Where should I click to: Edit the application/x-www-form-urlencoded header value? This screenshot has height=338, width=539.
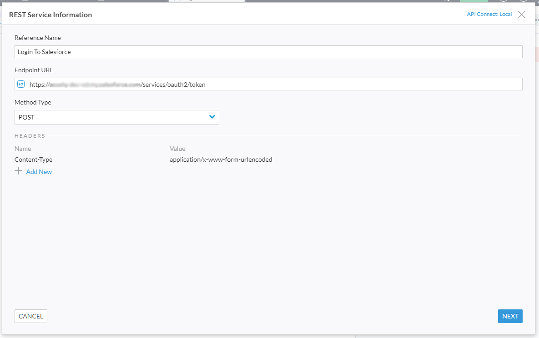tap(221, 159)
